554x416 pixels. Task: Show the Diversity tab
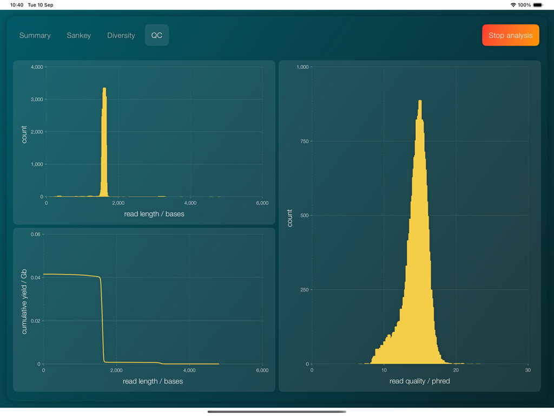tap(121, 35)
